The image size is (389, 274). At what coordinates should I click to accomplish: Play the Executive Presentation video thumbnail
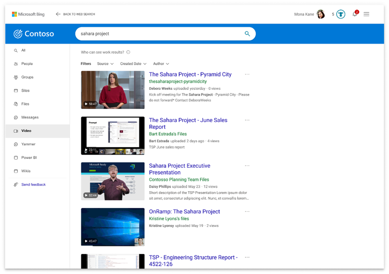(x=113, y=181)
